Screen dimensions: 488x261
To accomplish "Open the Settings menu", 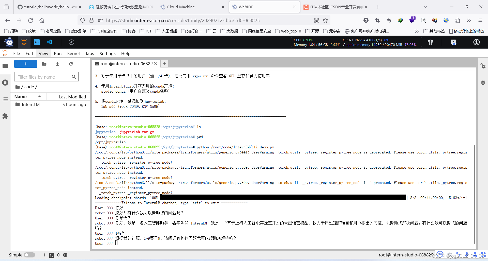I will point(108,54).
